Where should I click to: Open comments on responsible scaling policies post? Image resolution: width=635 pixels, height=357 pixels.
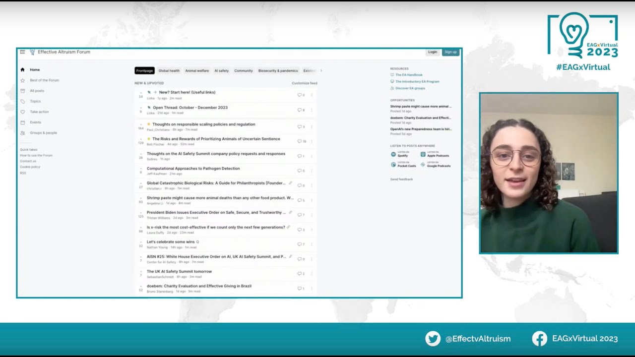(x=301, y=127)
